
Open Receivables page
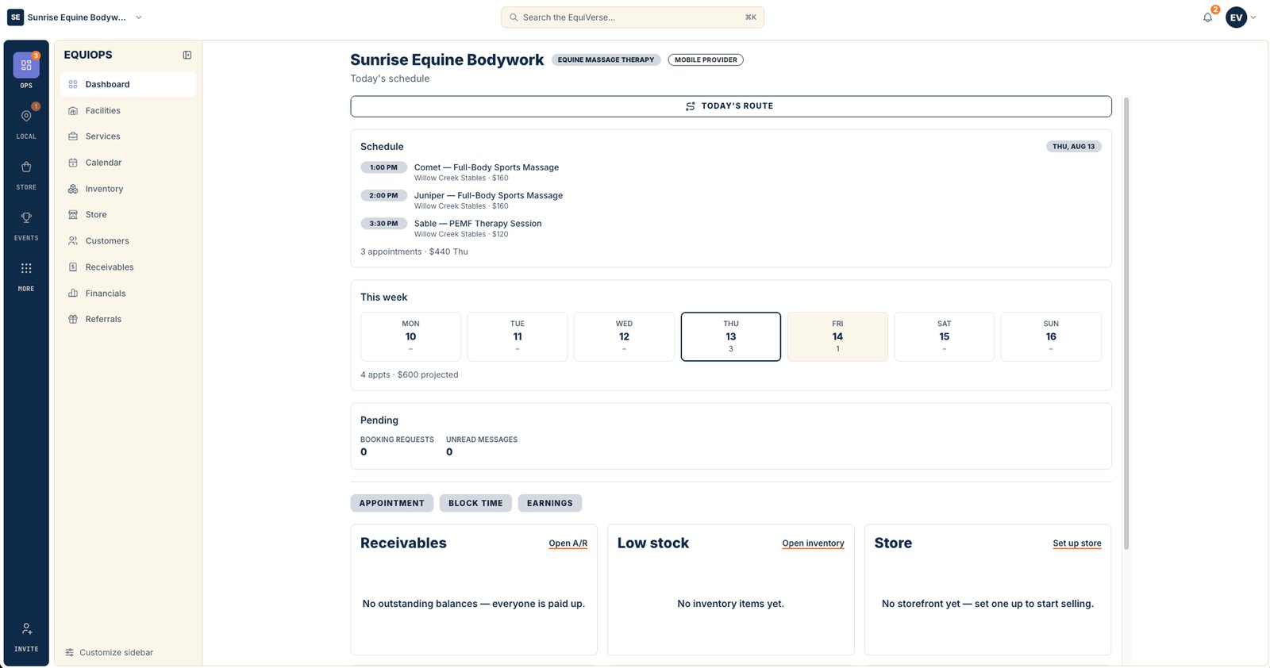tap(128, 267)
